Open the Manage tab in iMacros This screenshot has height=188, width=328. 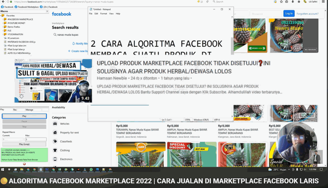(x=30, y=110)
